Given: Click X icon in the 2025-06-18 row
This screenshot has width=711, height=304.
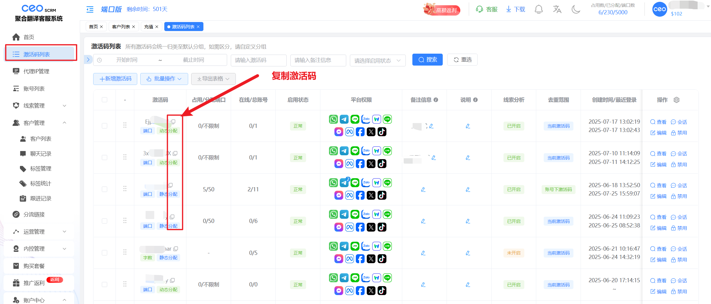Looking at the screenshot, I should 371,195.
